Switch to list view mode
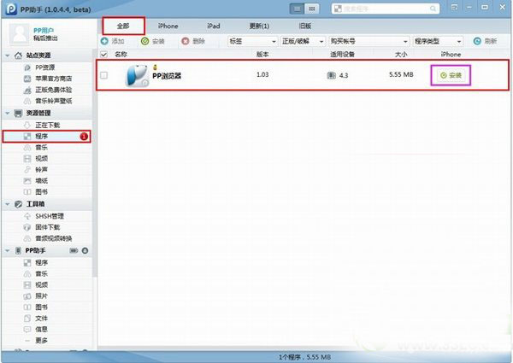Viewport: 513px width, 363px height. coord(297,9)
